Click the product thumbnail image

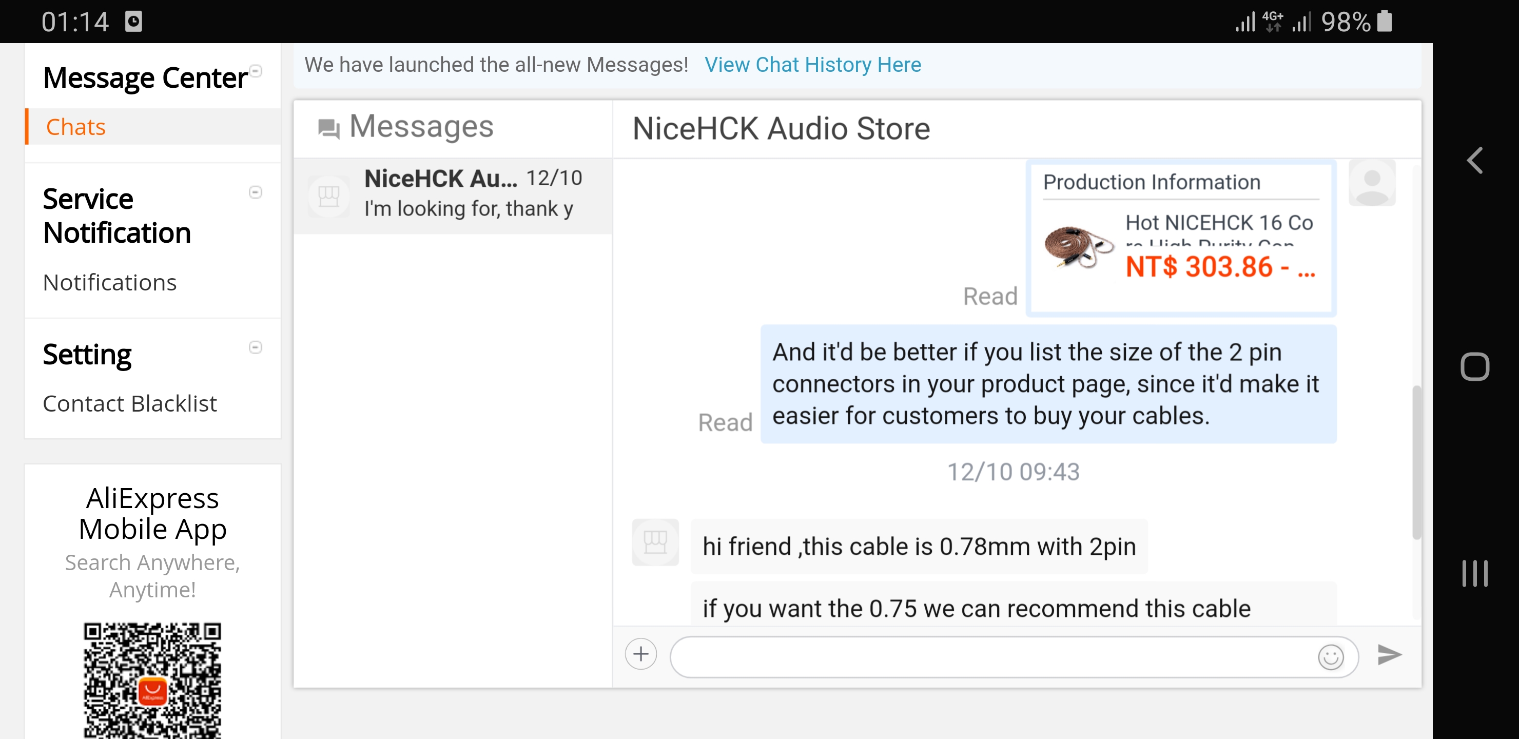coord(1078,246)
